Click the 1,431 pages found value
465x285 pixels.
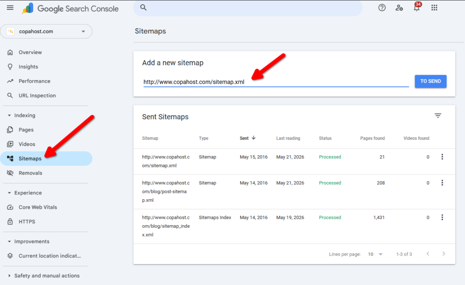pos(379,217)
